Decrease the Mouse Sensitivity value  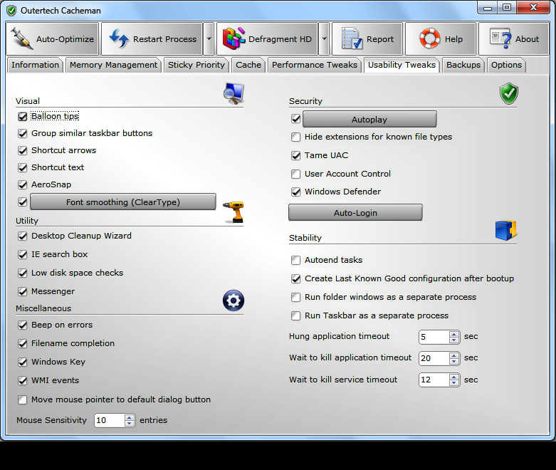(130, 423)
